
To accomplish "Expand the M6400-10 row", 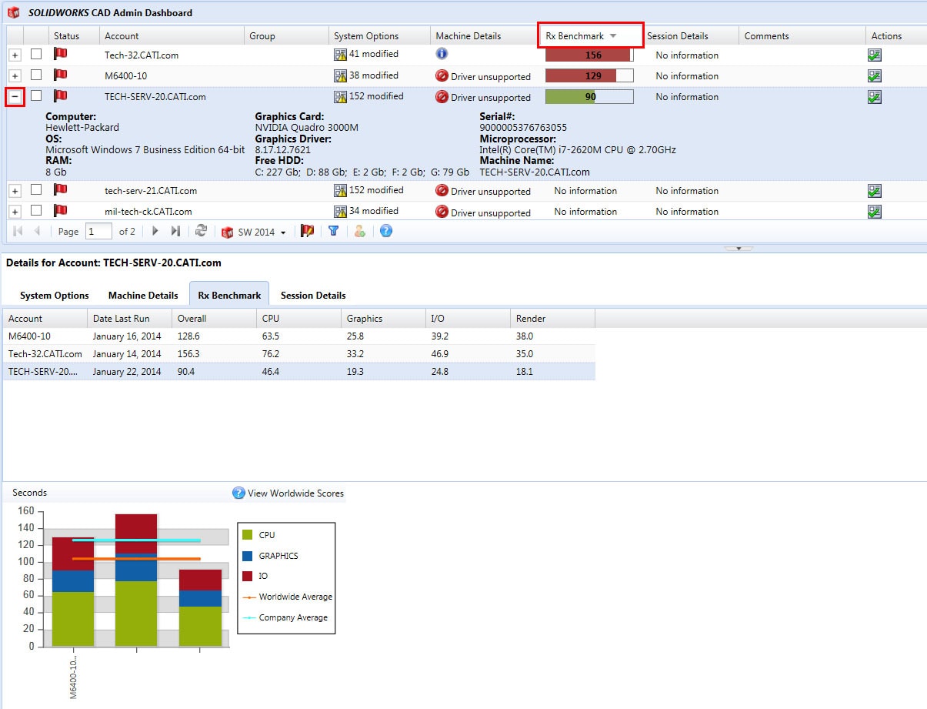I will pos(15,75).
